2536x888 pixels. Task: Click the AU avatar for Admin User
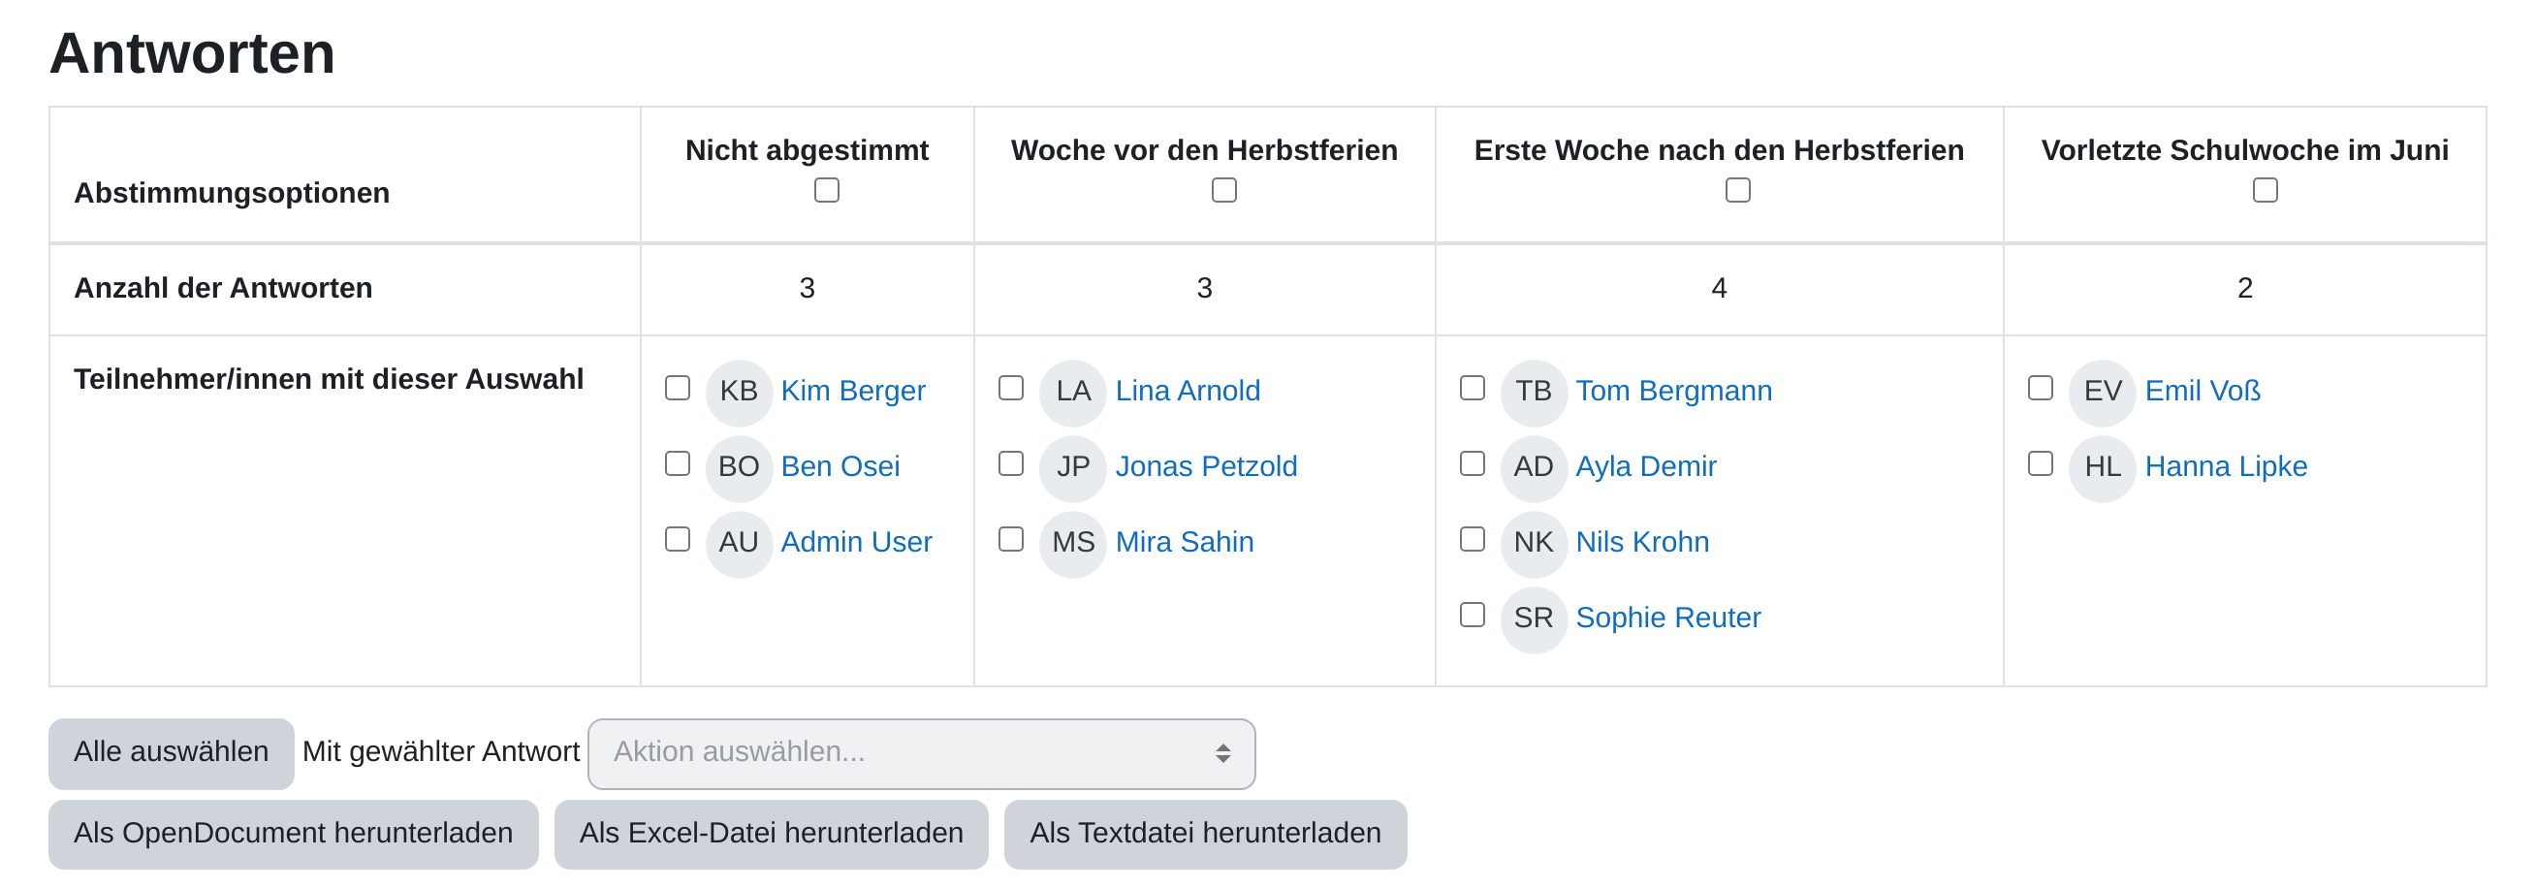pos(739,544)
